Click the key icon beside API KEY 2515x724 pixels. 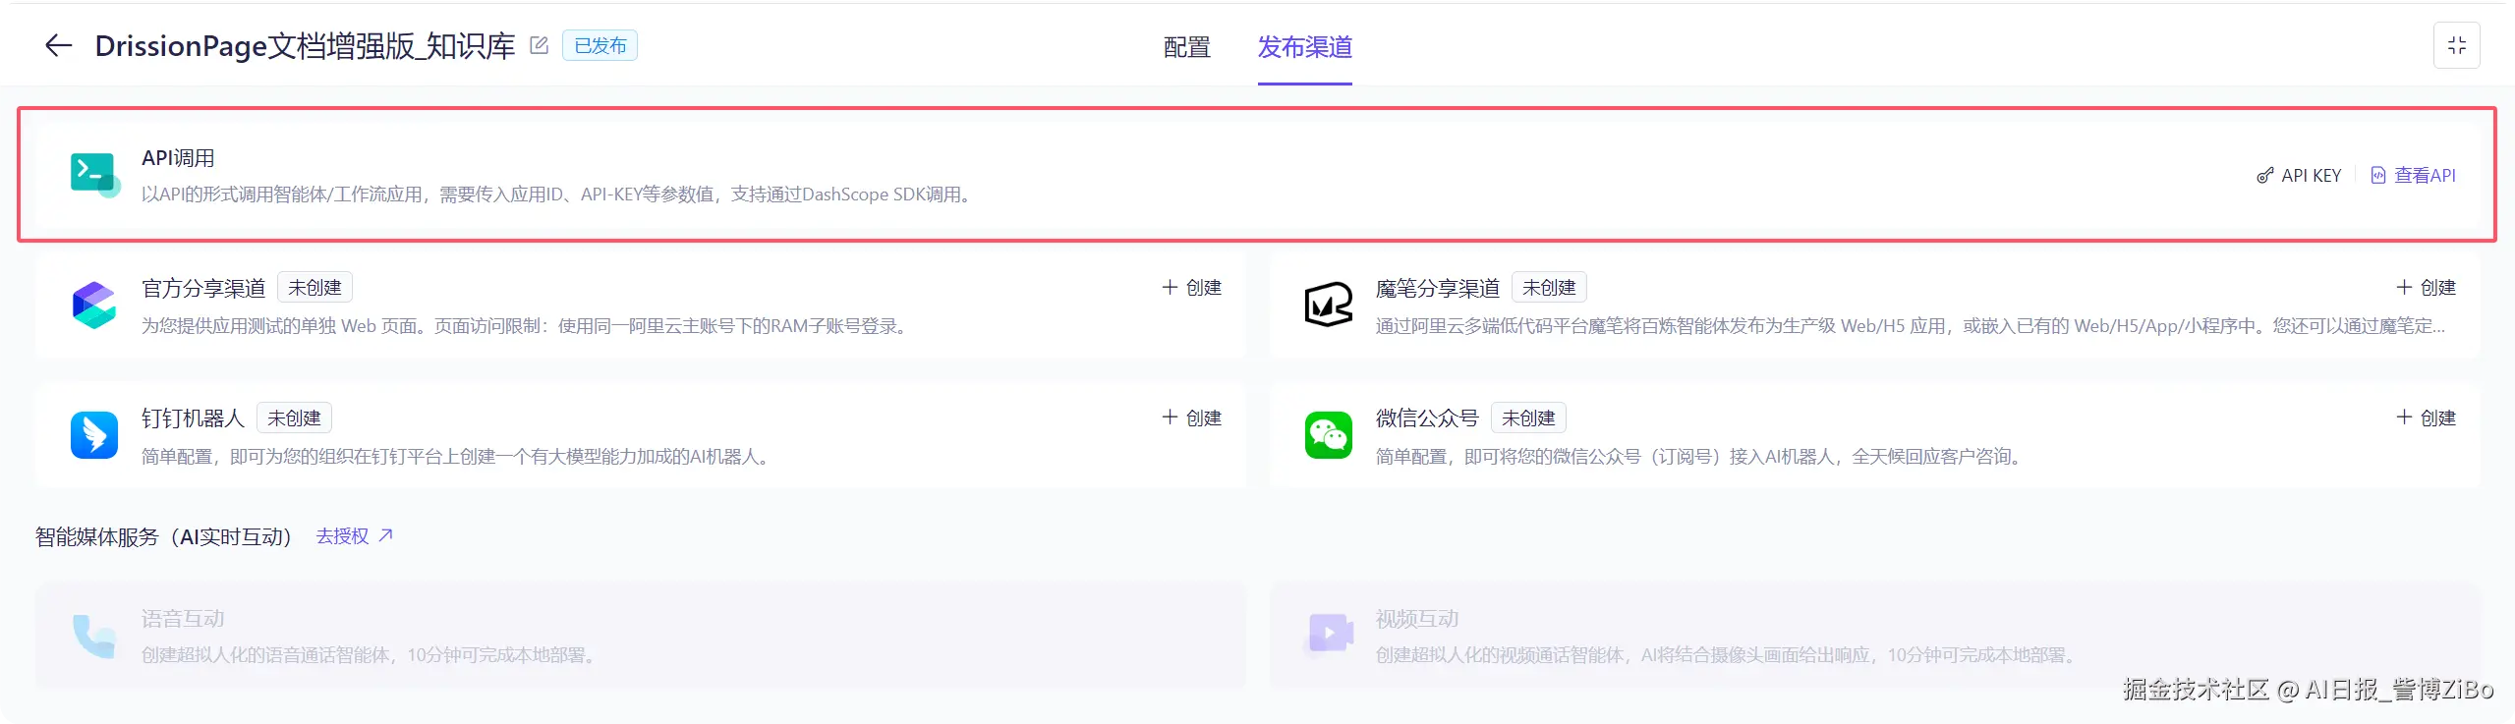2264,176
